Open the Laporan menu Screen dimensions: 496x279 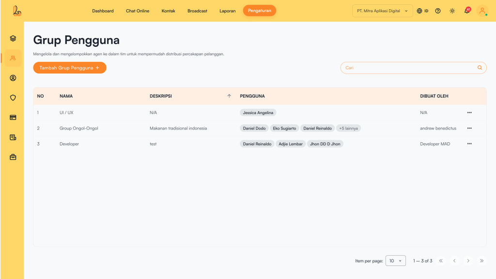[x=227, y=11]
